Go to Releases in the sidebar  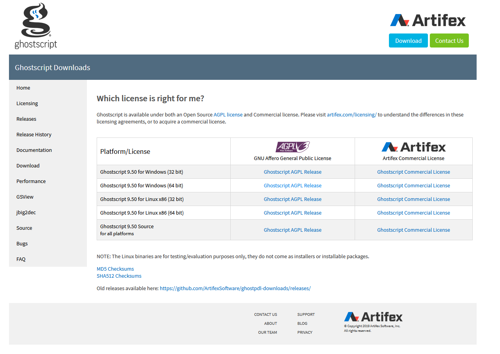27,119
